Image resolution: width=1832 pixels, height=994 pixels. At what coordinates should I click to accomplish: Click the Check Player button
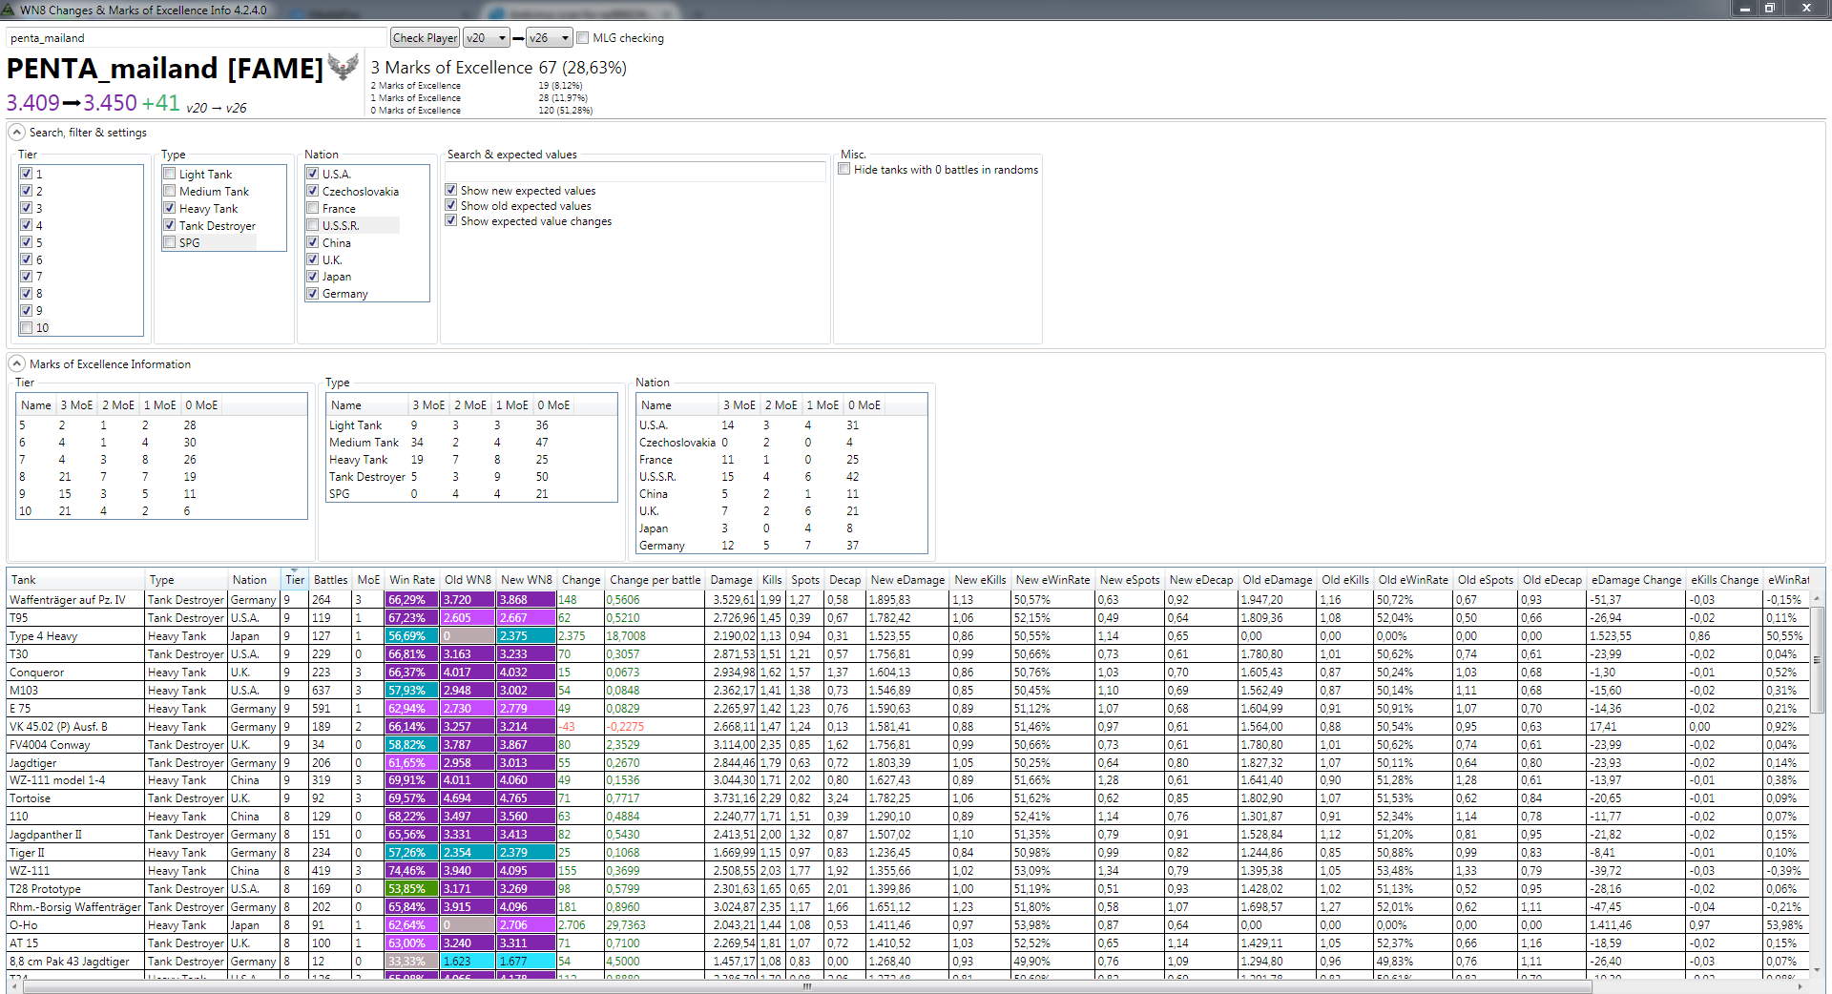(x=425, y=38)
